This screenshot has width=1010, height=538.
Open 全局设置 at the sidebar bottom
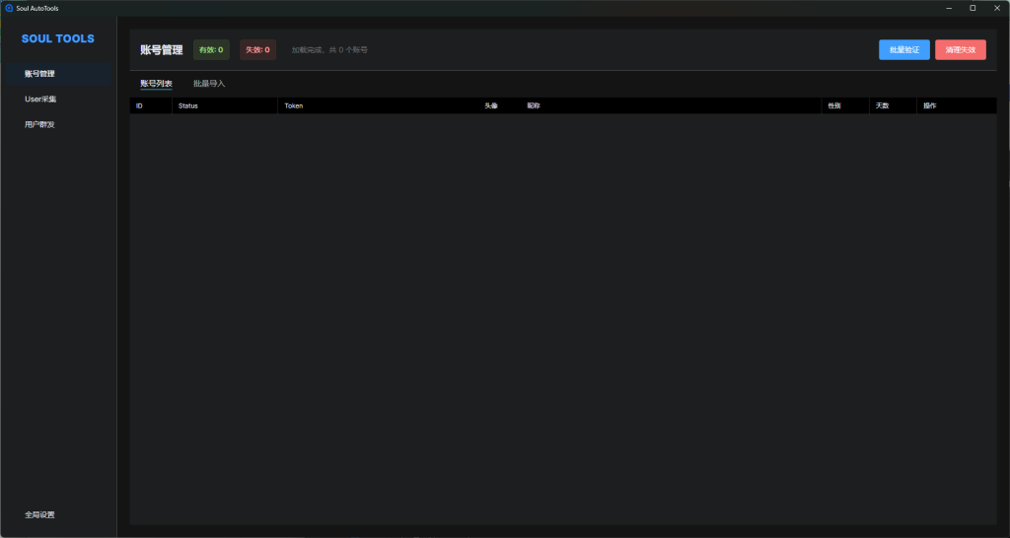[39, 515]
